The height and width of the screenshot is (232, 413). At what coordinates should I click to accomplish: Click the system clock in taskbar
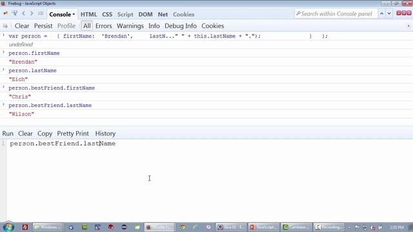tap(397, 227)
